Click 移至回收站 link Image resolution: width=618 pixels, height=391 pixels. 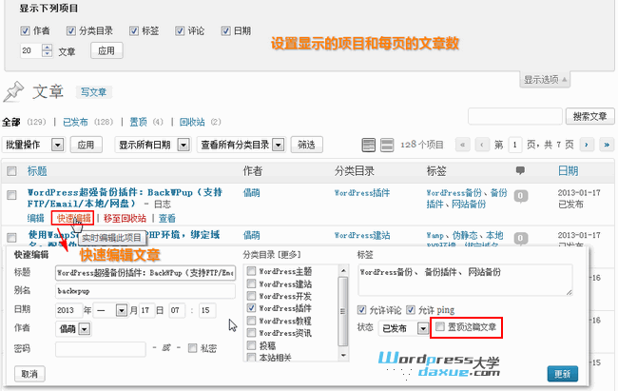[125, 218]
